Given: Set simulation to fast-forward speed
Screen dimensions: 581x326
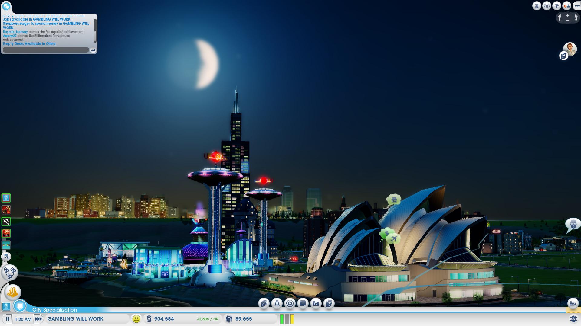Looking at the screenshot, I should [x=38, y=319].
